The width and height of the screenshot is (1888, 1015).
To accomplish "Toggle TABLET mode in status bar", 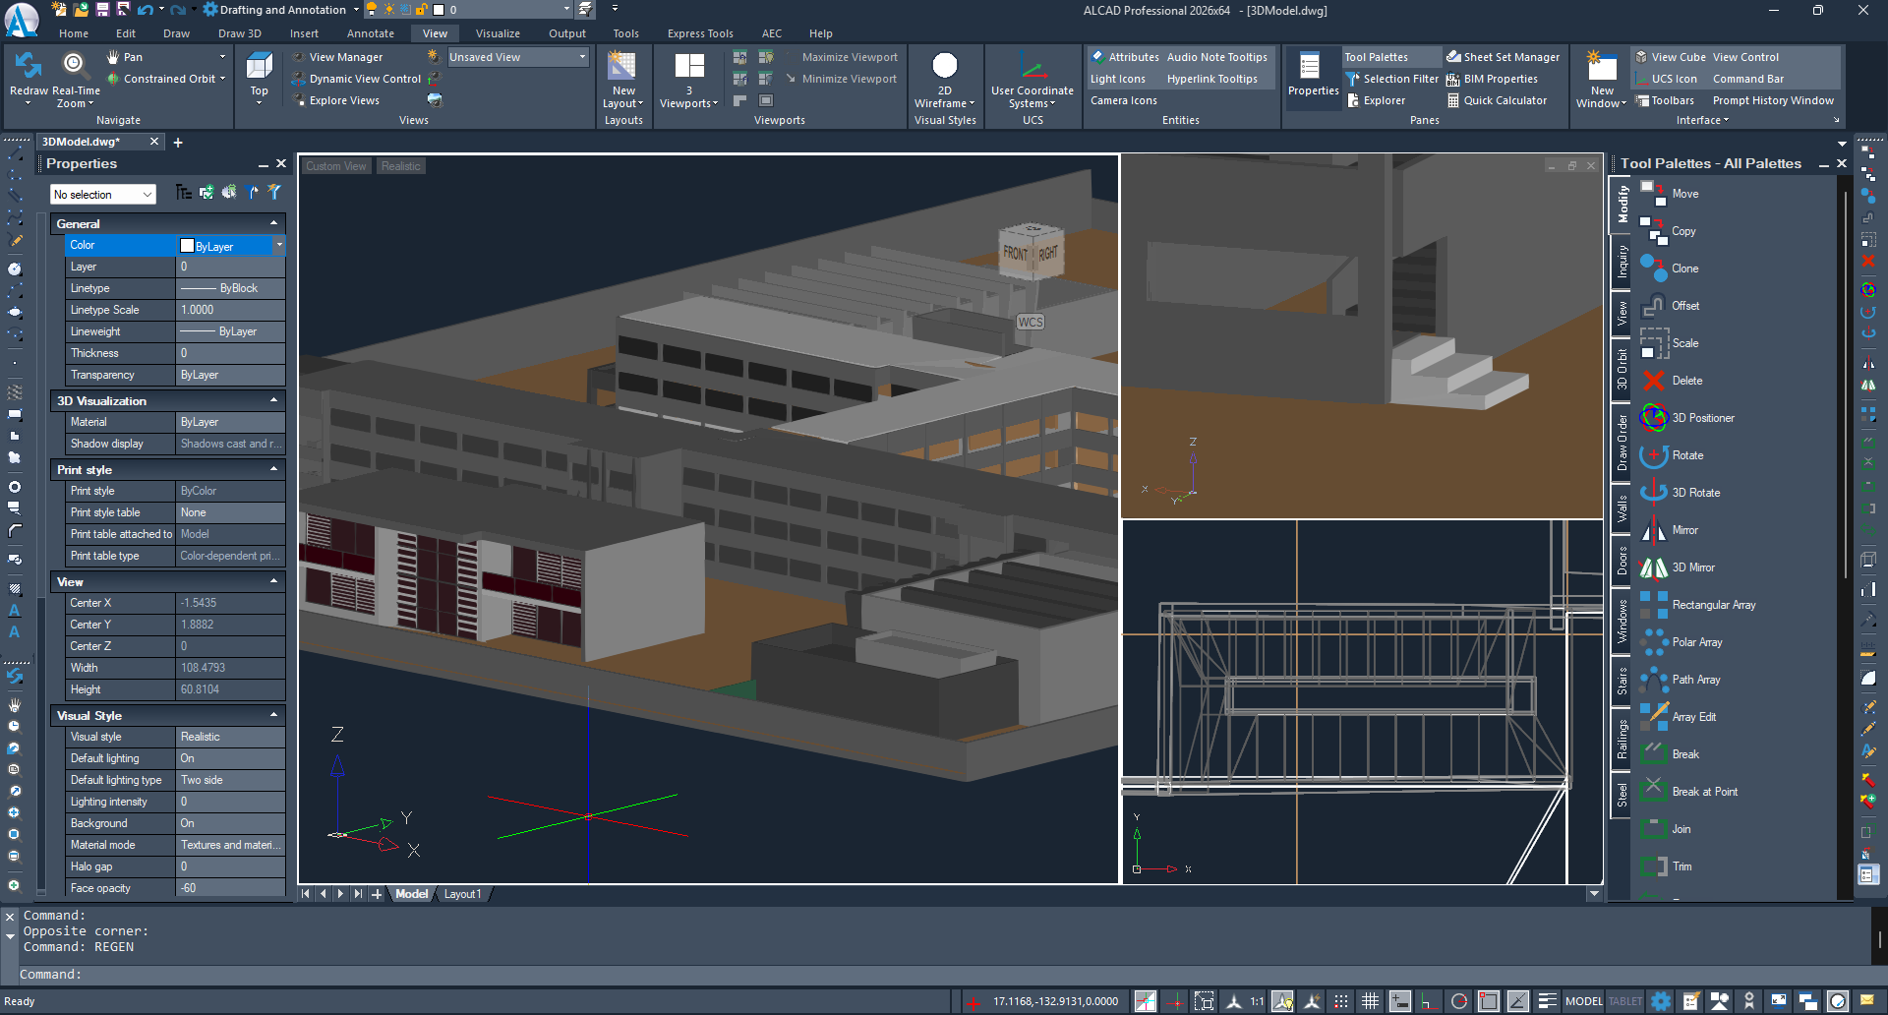I will [1624, 1001].
